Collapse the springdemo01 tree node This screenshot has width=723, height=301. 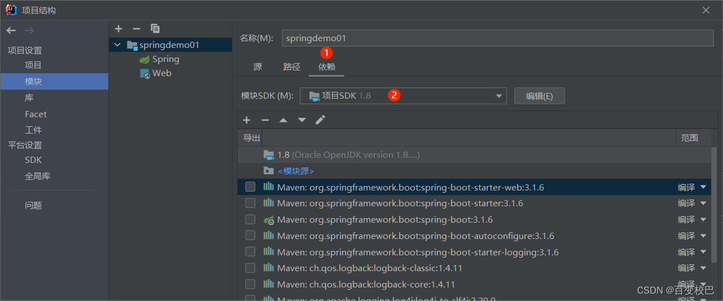(x=117, y=45)
